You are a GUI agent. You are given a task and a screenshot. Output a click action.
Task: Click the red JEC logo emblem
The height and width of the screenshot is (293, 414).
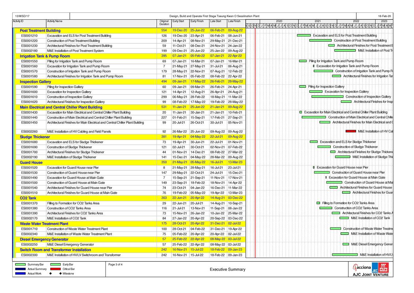coord(383,267)
